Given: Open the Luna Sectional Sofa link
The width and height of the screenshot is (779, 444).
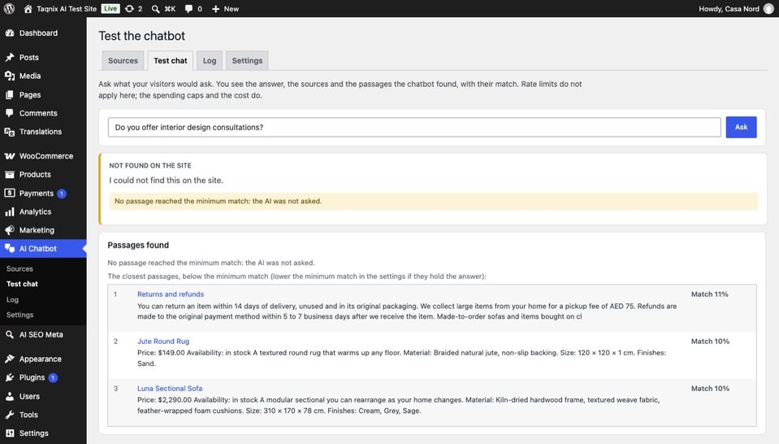Looking at the screenshot, I should [x=170, y=389].
